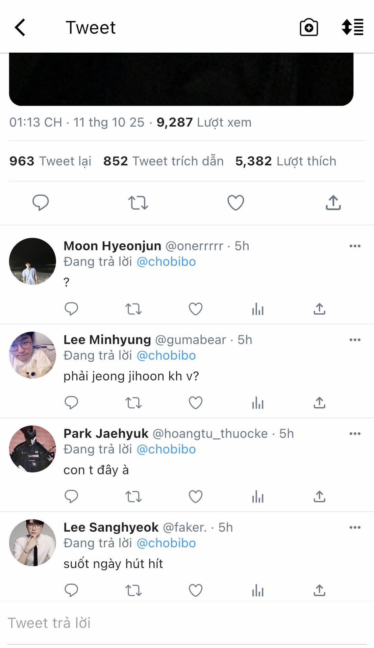Image resolution: width=374 pixels, height=648 pixels.
Task: Open more options on Park Jaehyuk's reply
Action: point(355,434)
